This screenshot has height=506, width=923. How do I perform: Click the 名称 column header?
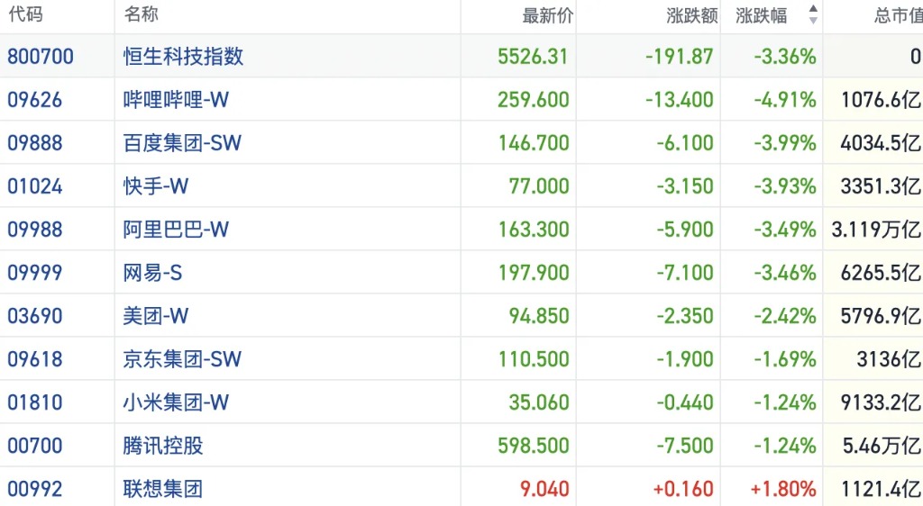click(142, 15)
